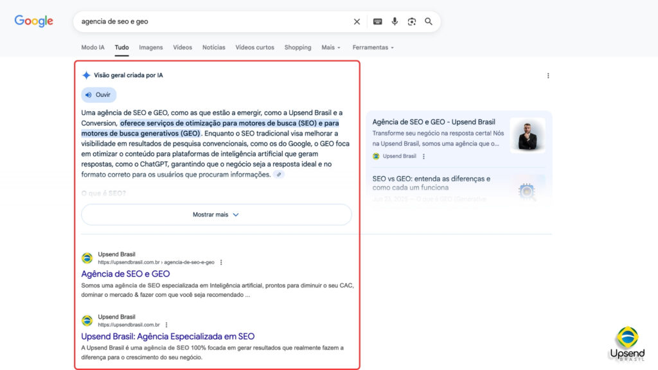The image size is (658, 370).
Task: Click 'Upsend Brasil' site name above the first result
Action: tap(117, 254)
